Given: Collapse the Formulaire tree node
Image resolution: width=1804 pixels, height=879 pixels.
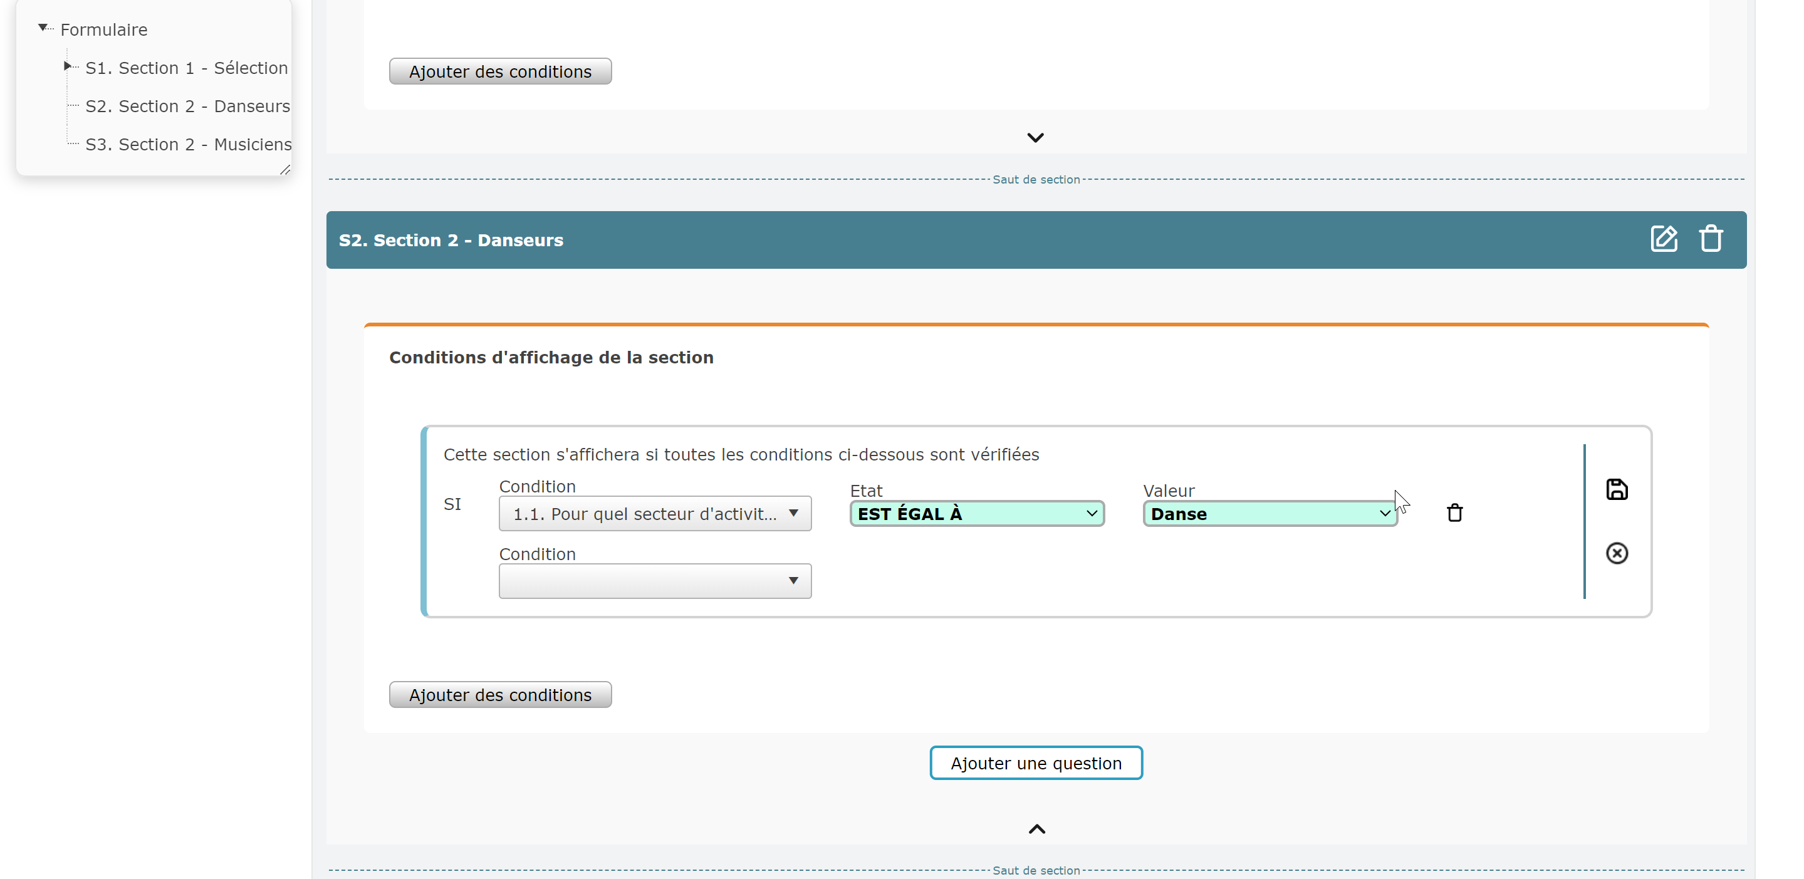Looking at the screenshot, I should 43,28.
